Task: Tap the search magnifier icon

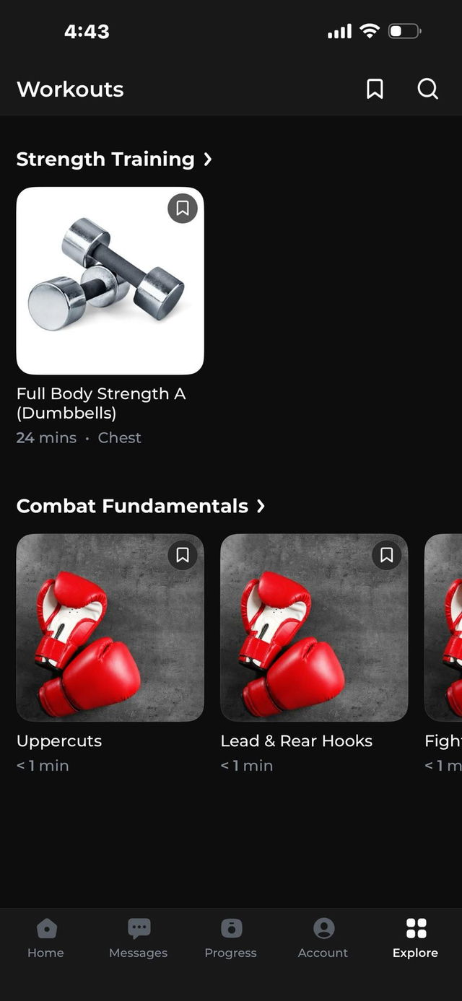Action: [x=427, y=89]
